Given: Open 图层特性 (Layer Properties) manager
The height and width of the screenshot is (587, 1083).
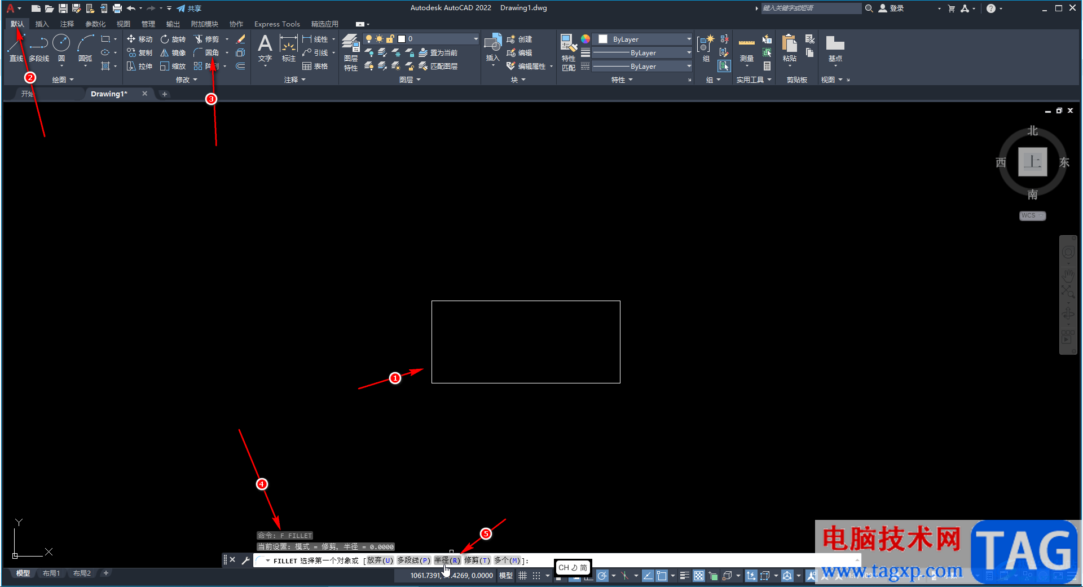Looking at the screenshot, I should (351, 52).
